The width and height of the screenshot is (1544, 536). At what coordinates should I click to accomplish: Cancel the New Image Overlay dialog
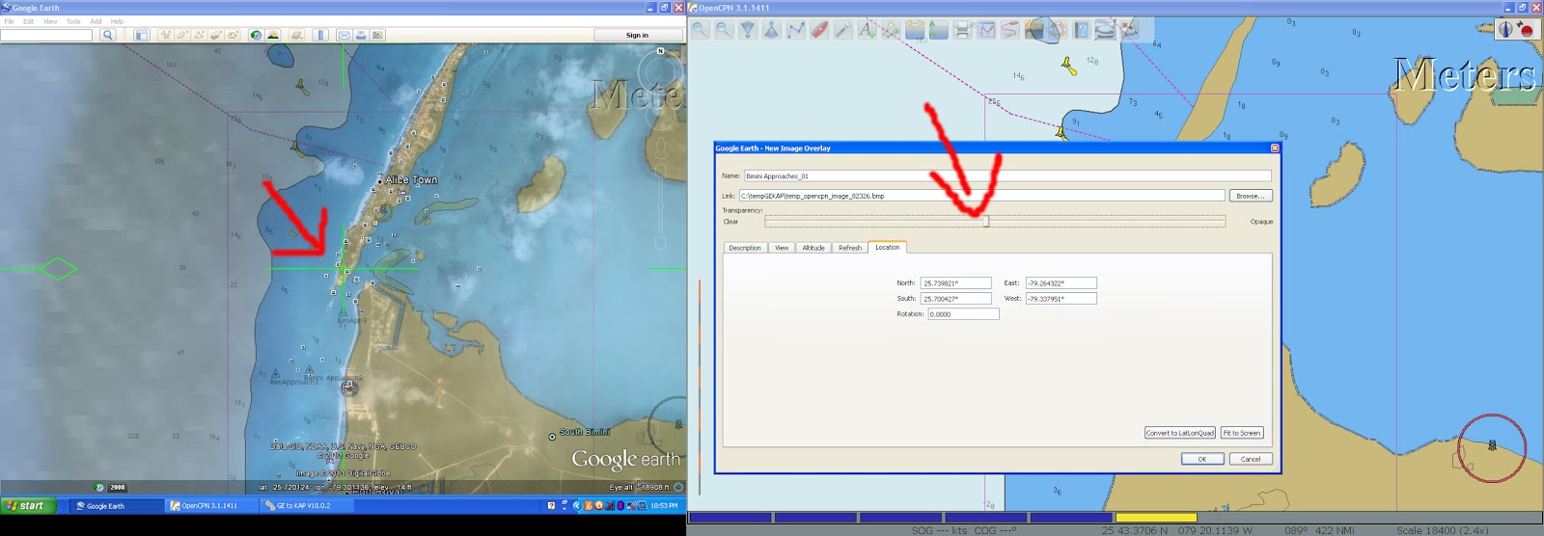(x=1251, y=459)
